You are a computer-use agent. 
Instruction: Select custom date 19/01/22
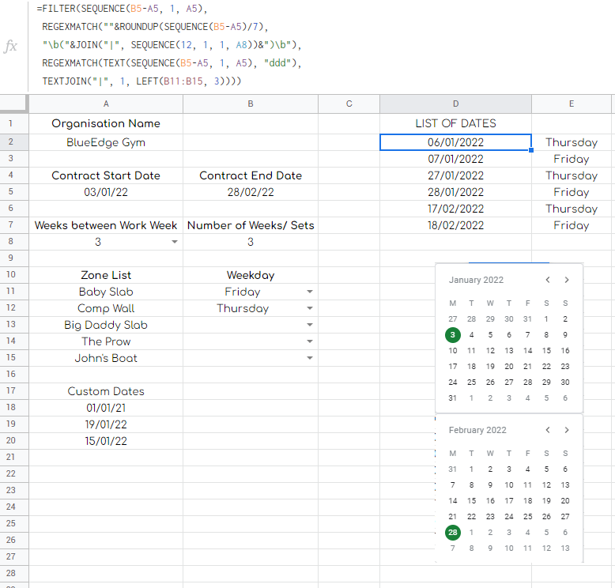click(x=106, y=424)
